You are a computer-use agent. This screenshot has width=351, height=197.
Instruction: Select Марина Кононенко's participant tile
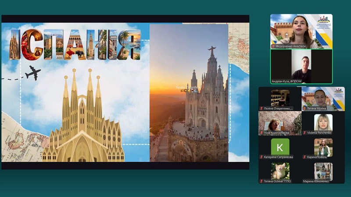click(323, 171)
